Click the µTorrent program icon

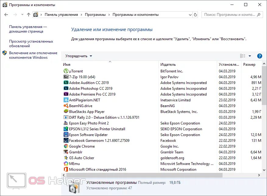(x=66, y=71)
